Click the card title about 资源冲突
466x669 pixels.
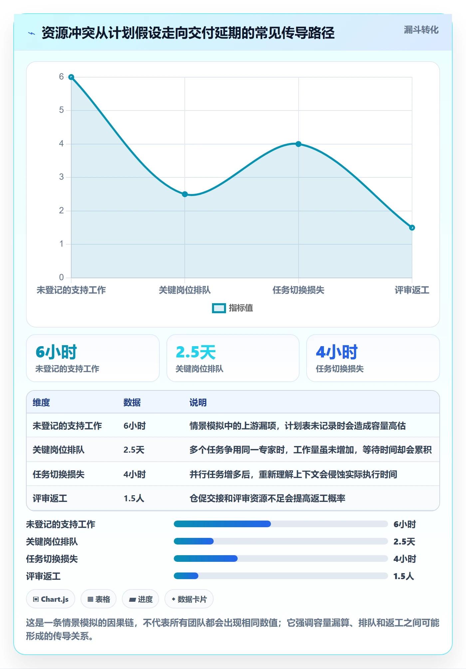[188, 33]
